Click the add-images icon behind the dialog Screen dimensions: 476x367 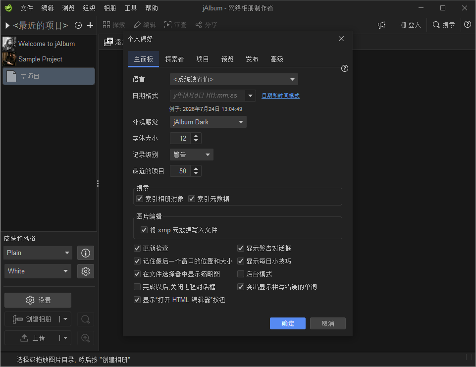(x=108, y=42)
